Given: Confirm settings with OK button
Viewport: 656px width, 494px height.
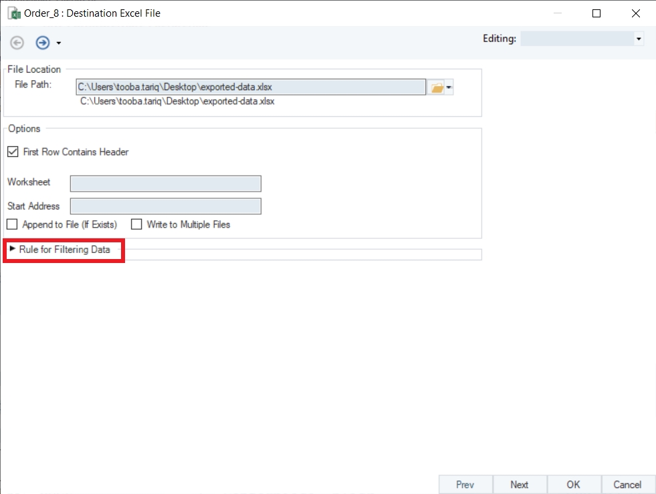Looking at the screenshot, I should (x=573, y=485).
